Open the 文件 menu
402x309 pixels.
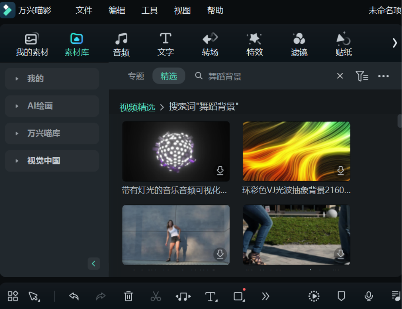pyautogui.click(x=84, y=10)
